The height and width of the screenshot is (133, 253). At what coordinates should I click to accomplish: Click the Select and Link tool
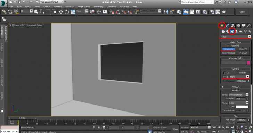4,12
